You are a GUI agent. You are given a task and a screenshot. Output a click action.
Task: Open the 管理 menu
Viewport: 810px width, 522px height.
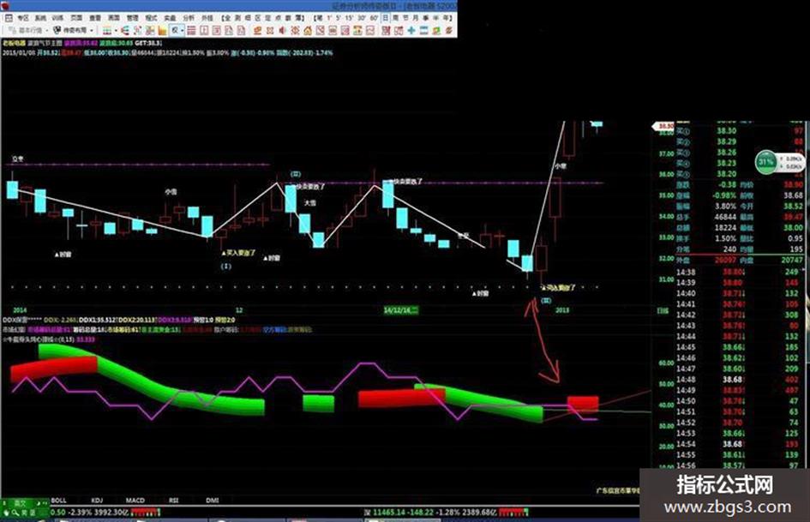tap(132, 18)
